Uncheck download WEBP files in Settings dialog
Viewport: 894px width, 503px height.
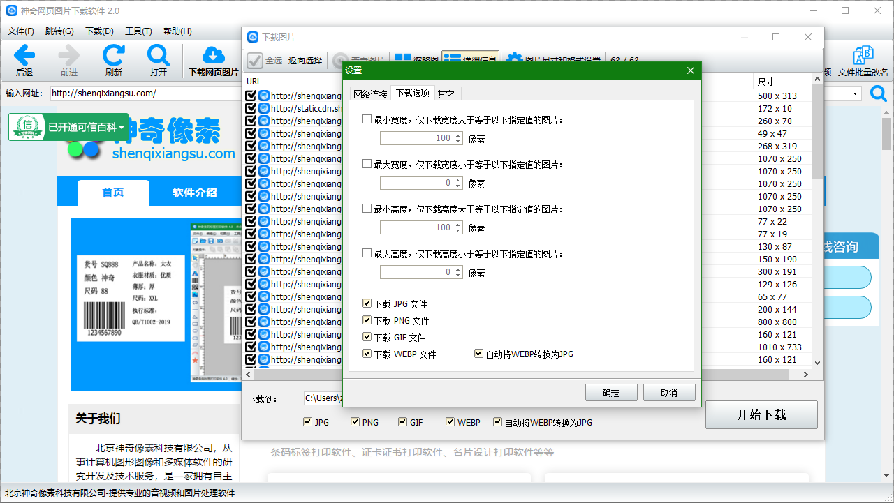pos(367,354)
